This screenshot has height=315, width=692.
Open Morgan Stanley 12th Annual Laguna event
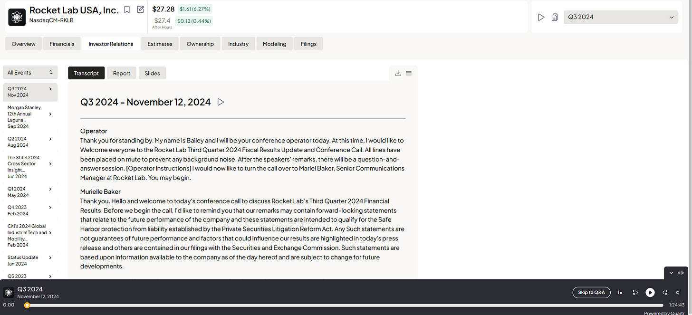tap(30, 117)
